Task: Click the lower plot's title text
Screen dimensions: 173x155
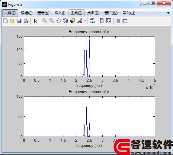Action: [x=89, y=92]
